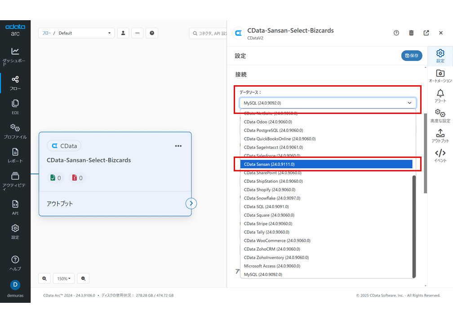Click the dropdown list scrollbar thumb
Viewport: 453px width, 323px height.
414,227
